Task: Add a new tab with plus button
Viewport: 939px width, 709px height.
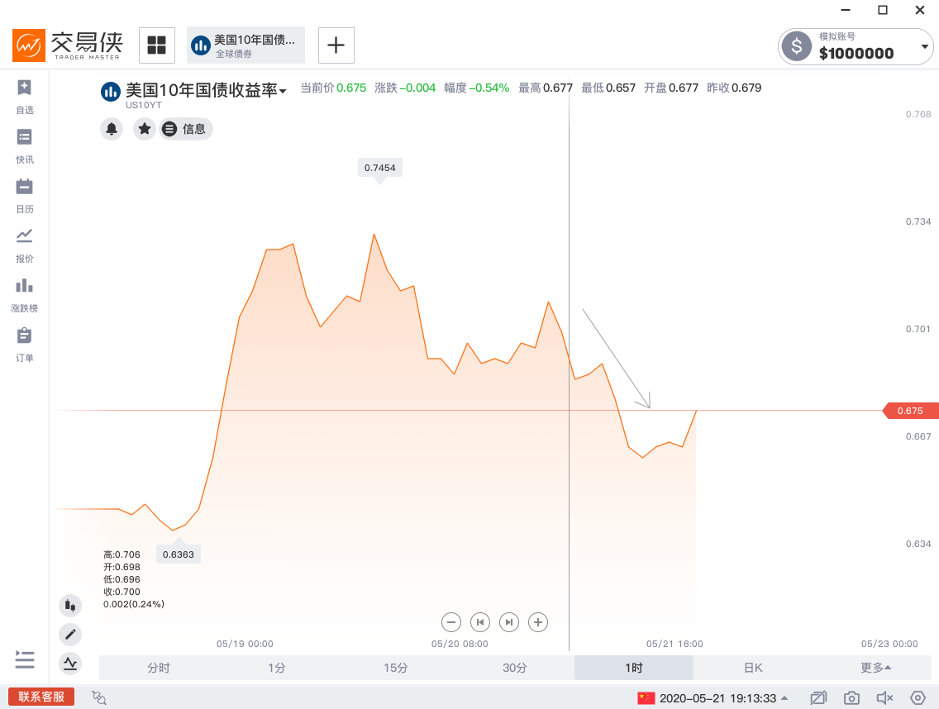Action: coord(336,45)
